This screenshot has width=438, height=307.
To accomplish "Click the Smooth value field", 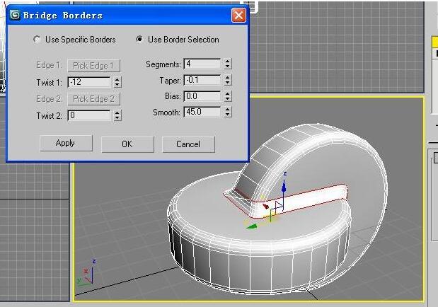I will (x=202, y=112).
